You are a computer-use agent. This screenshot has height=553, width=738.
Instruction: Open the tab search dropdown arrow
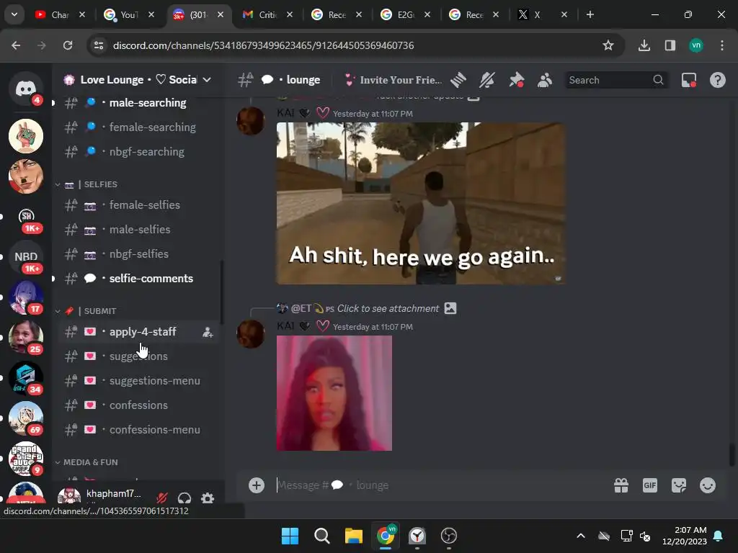[14, 14]
